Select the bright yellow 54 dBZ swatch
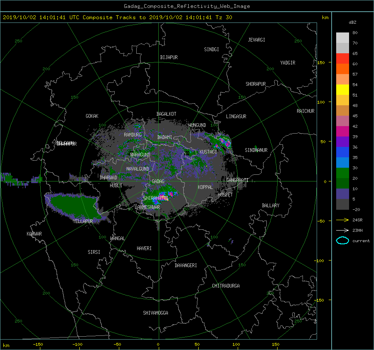 (x=342, y=90)
